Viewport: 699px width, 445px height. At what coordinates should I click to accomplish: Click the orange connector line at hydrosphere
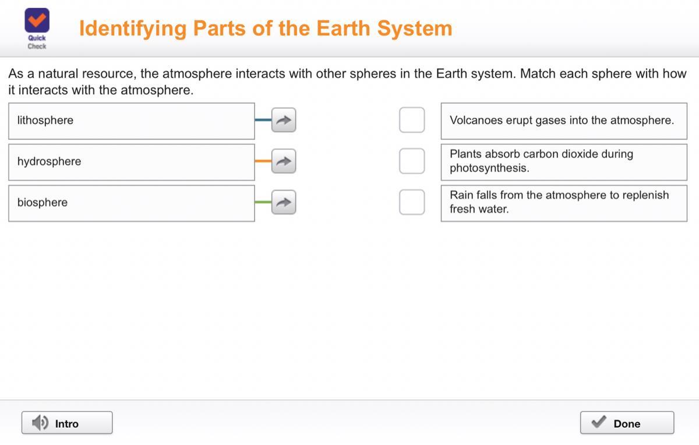[x=263, y=161]
